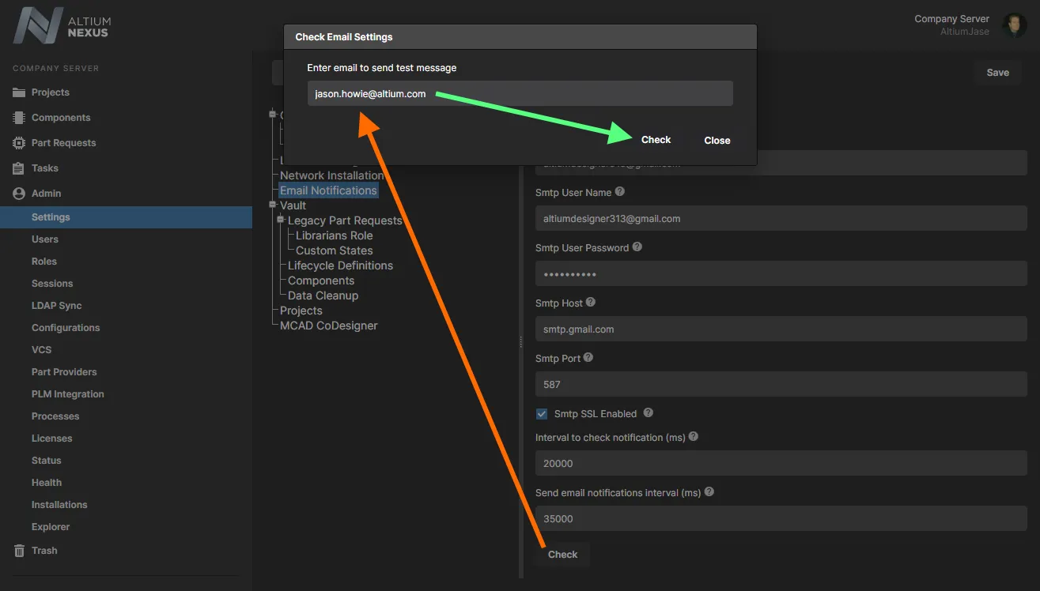This screenshot has width=1040, height=591.
Task: Click the Altium Nexus logo
Action: 62,26
